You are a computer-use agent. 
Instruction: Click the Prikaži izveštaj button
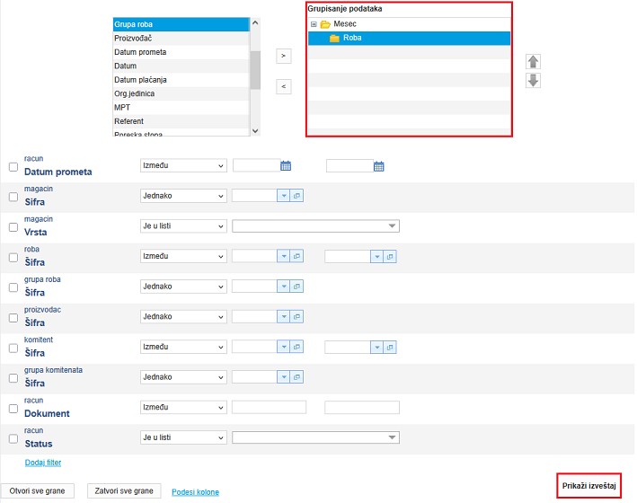pos(588,486)
